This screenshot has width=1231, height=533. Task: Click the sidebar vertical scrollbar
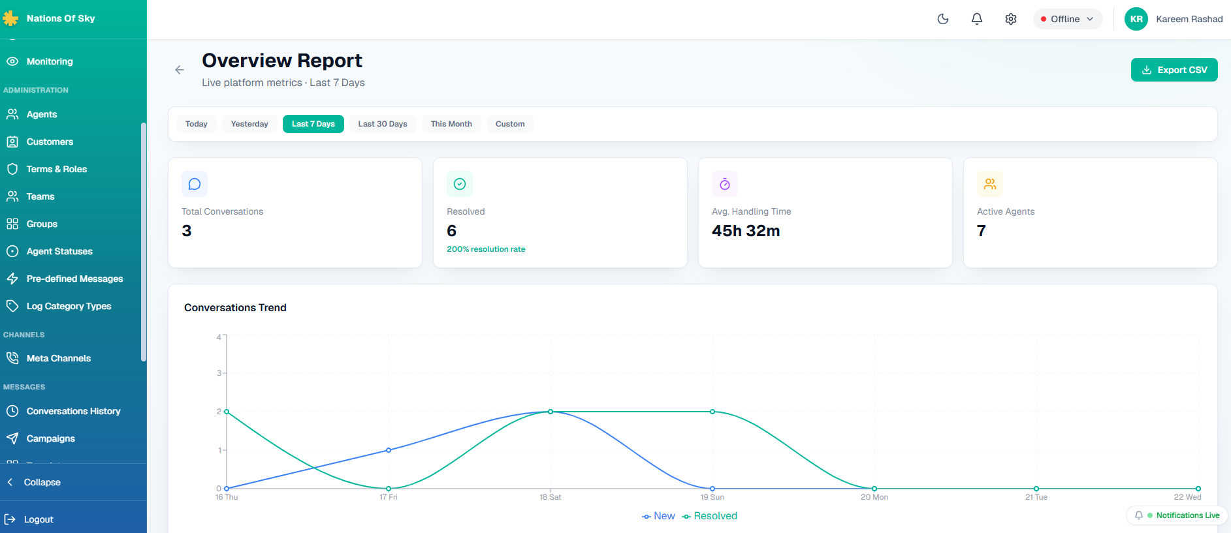[144, 241]
